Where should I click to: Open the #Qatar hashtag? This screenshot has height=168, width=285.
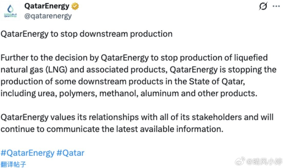click(70, 153)
